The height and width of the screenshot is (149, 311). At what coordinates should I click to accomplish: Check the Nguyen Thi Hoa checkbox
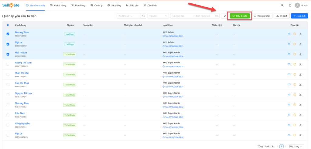tap(8, 95)
